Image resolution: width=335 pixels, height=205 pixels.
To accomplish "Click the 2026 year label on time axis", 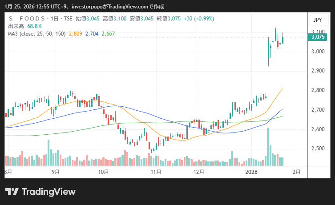I will click(x=252, y=172).
